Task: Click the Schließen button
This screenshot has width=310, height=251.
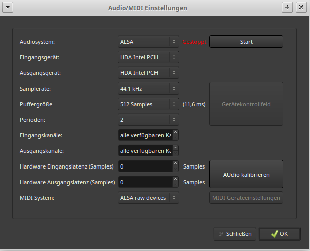Action: (x=235, y=234)
